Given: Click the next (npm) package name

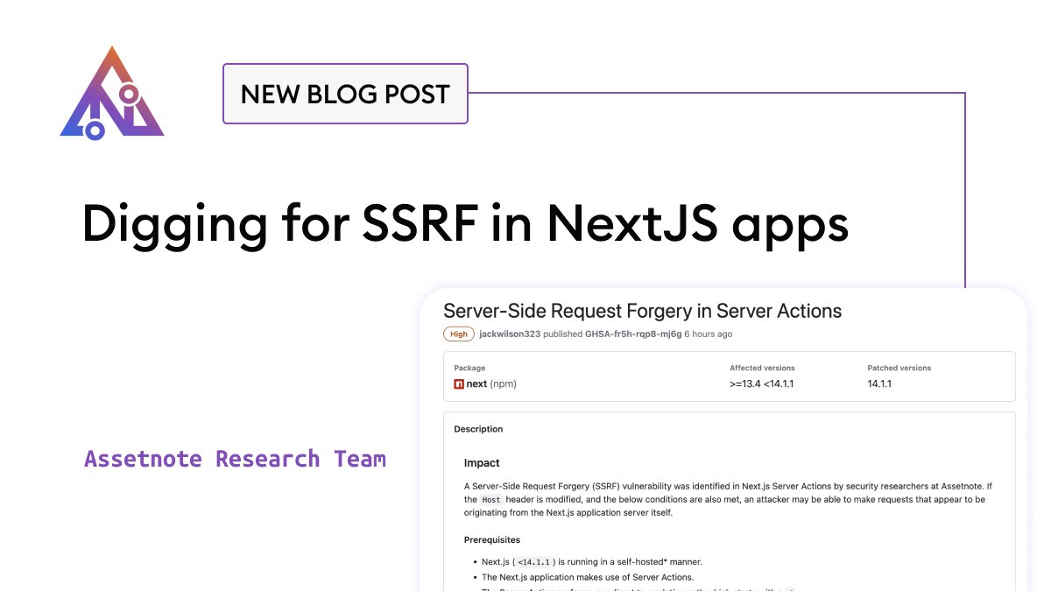Looking at the screenshot, I should tap(491, 383).
